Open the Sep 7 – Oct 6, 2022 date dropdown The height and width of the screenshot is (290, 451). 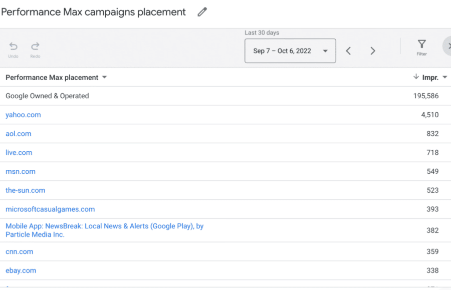pyautogui.click(x=290, y=51)
